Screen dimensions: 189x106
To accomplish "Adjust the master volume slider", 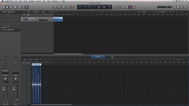I will pyautogui.click(x=164, y=7).
